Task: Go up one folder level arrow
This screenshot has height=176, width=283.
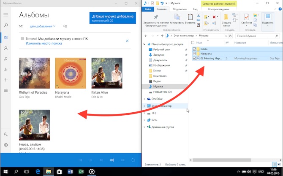Action: pos(162,36)
